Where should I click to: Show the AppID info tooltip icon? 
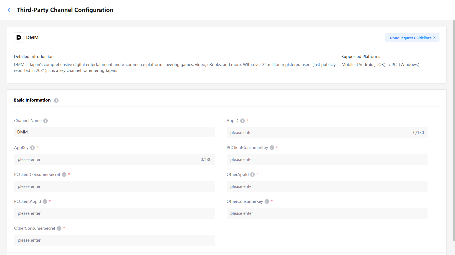tap(242, 121)
